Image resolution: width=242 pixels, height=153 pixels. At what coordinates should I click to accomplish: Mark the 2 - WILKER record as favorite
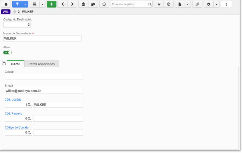15,12
